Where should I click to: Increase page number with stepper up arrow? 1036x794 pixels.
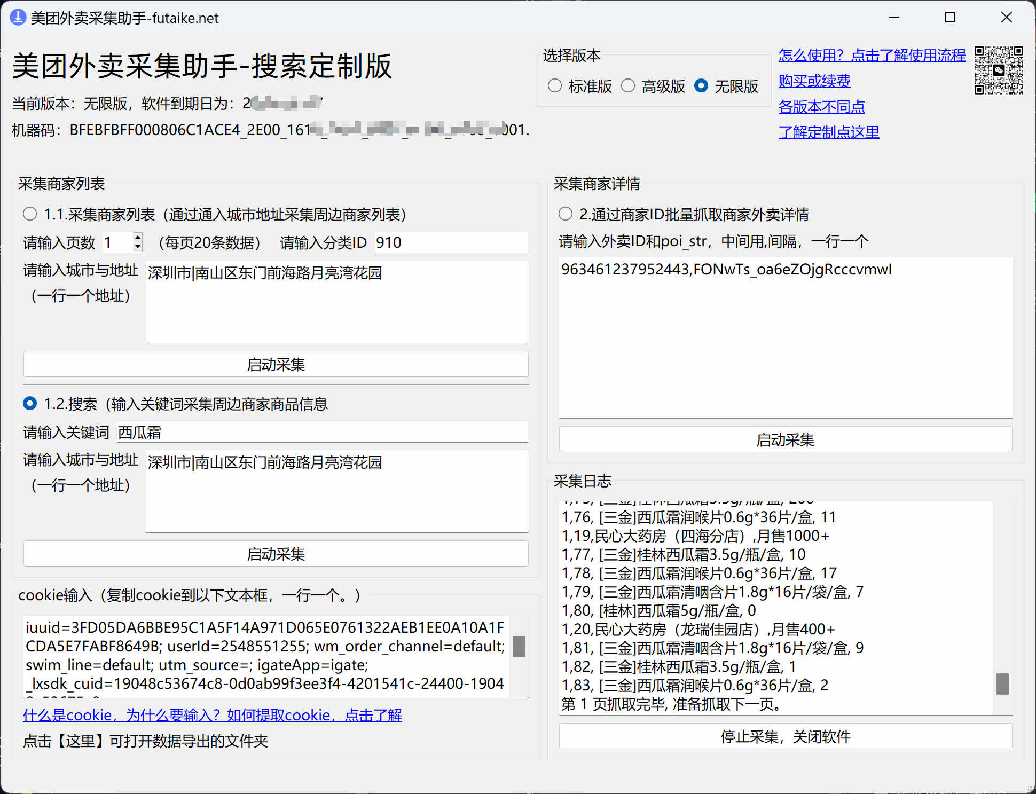pos(138,237)
